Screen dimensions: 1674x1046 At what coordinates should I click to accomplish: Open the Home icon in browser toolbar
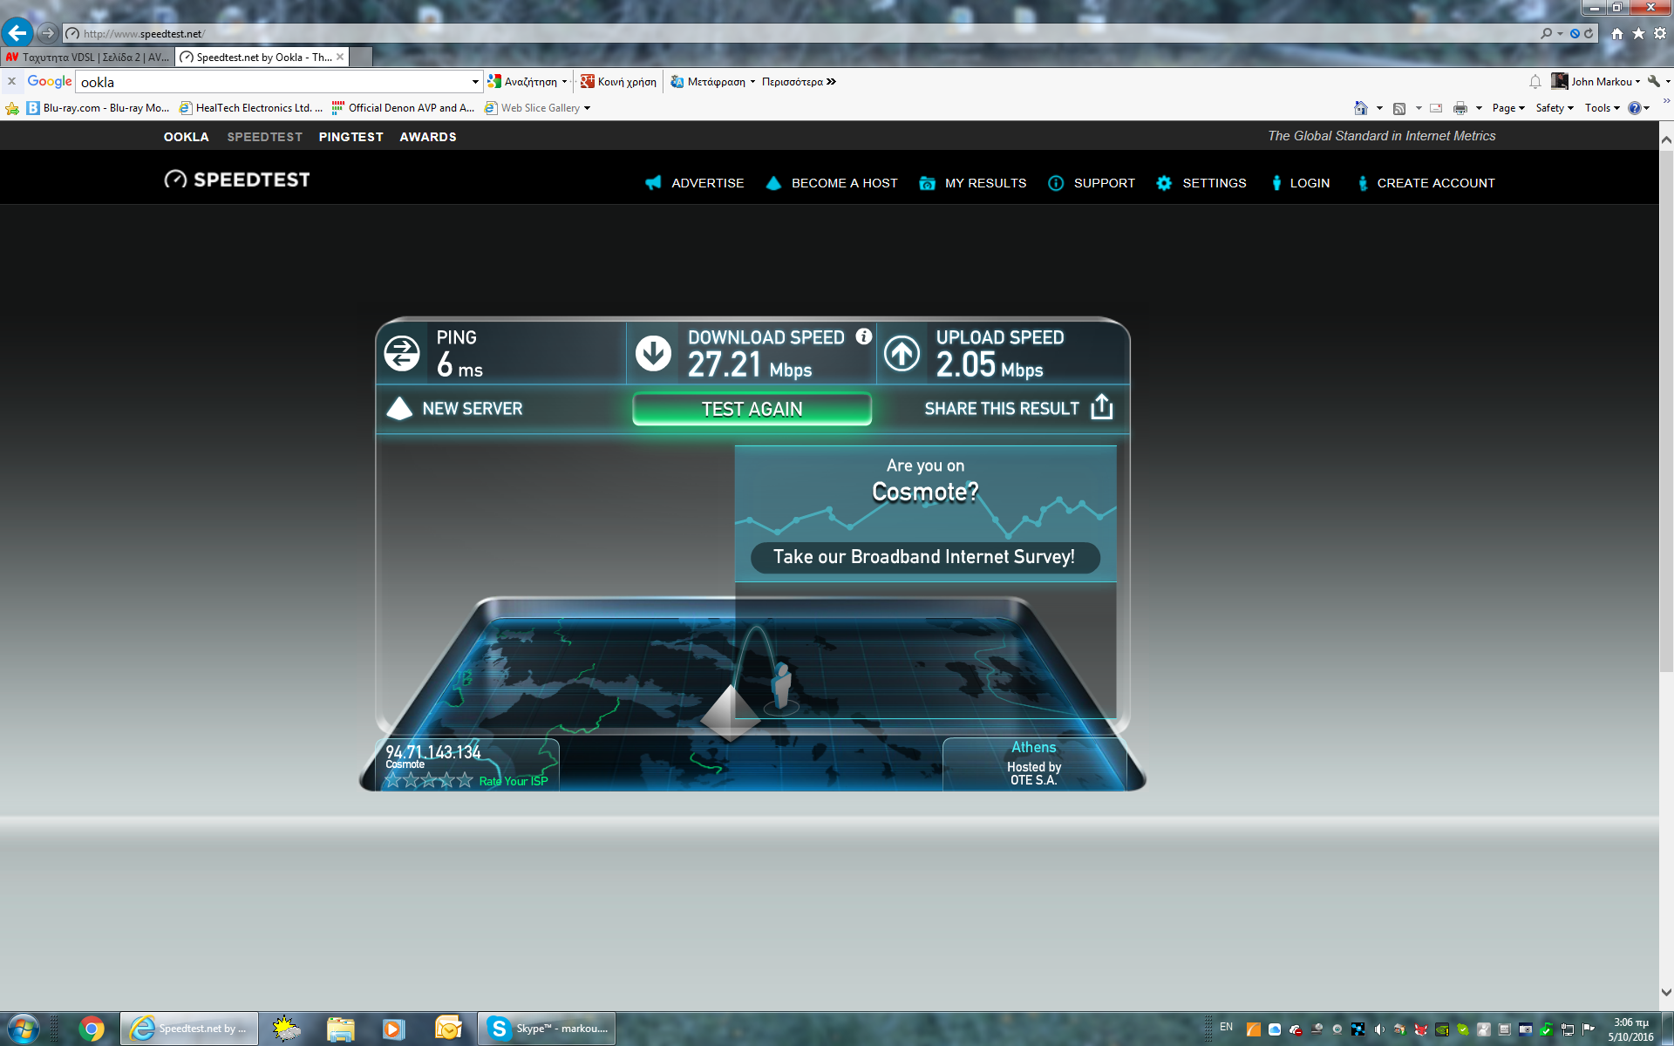(x=1617, y=33)
